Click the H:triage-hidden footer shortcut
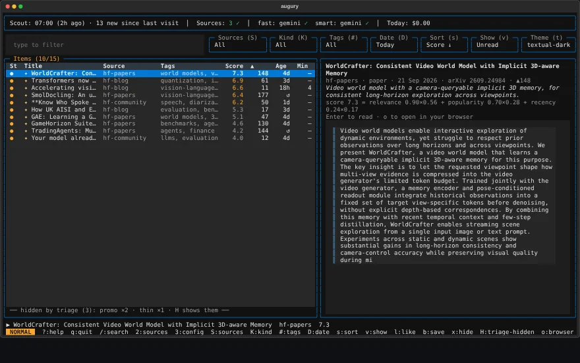This screenshot has width=580, height=363. [x=507, y=332]
